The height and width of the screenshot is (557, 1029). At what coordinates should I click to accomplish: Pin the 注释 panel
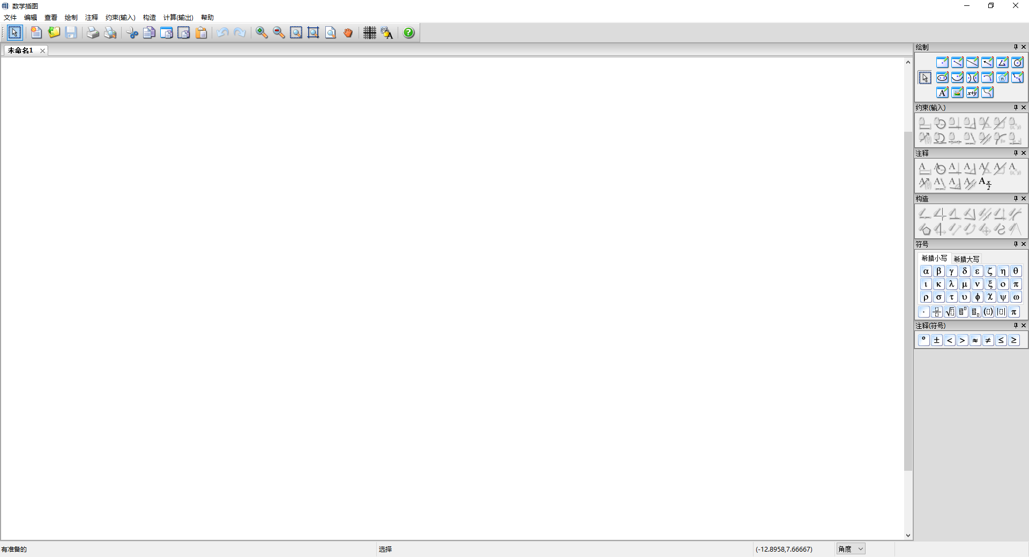tap(1015, 153)
